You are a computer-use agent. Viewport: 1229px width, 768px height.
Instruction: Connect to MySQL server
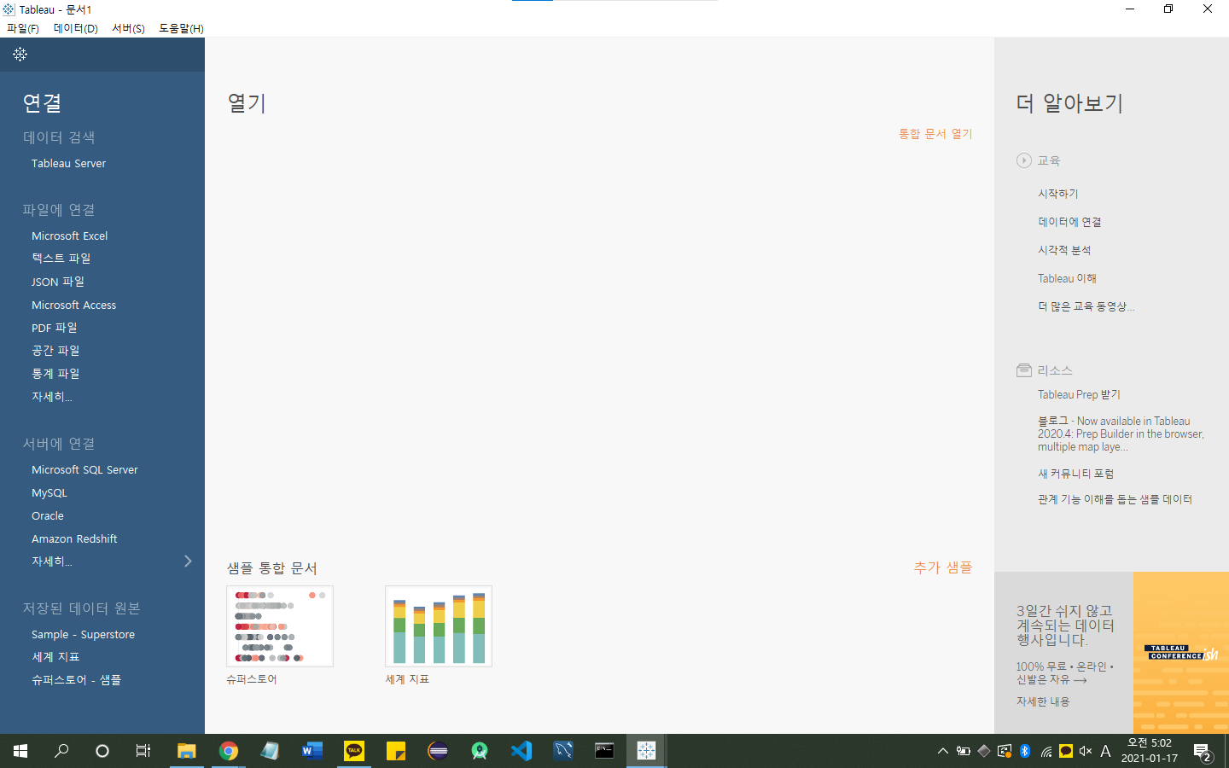click(x=50, y=492)
